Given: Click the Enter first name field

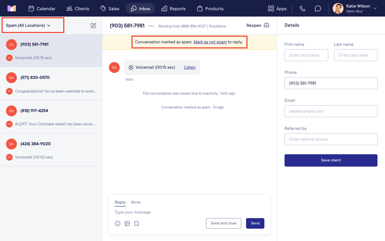Looking at the screenshot, I should [x=306, y=55].
